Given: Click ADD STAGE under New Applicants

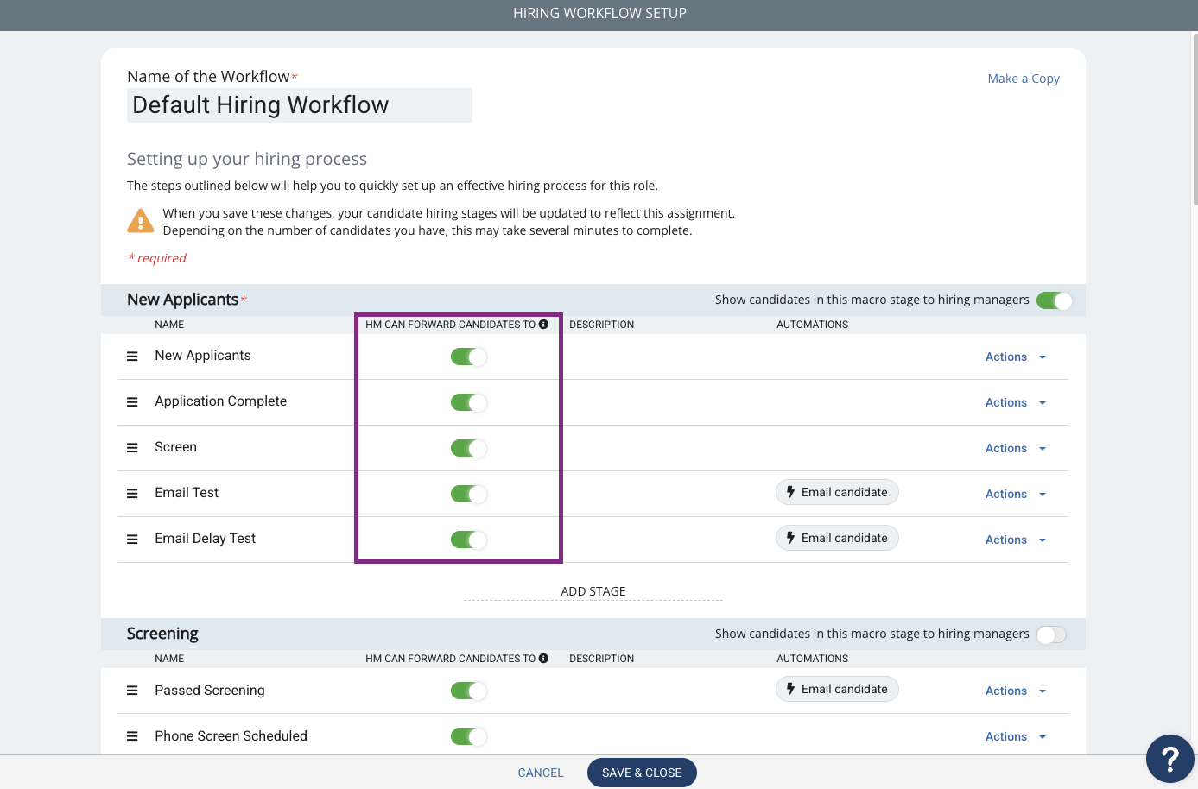Looking at the screenshot, I should tap(593, 591).
